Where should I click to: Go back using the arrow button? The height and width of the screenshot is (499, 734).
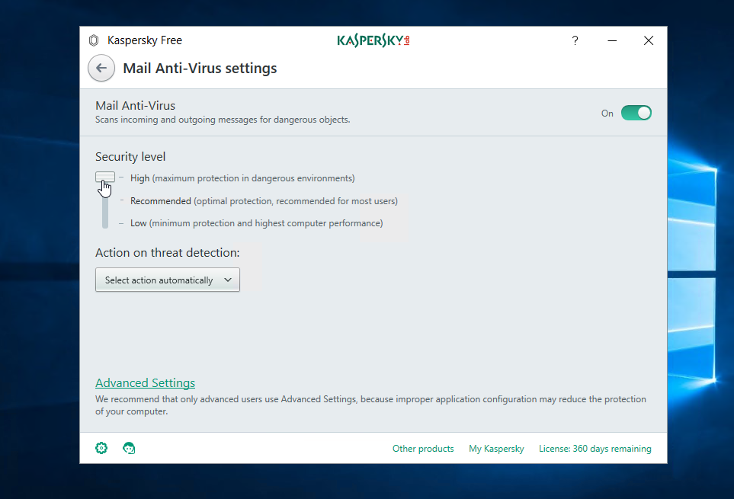[101, 69]
